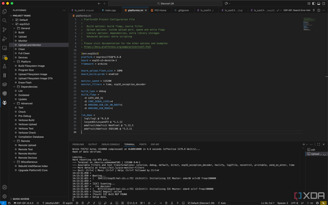Screen dimensions: 328x205
Task: Open the PROBLEMS panel tab
Action: point(78,144)
